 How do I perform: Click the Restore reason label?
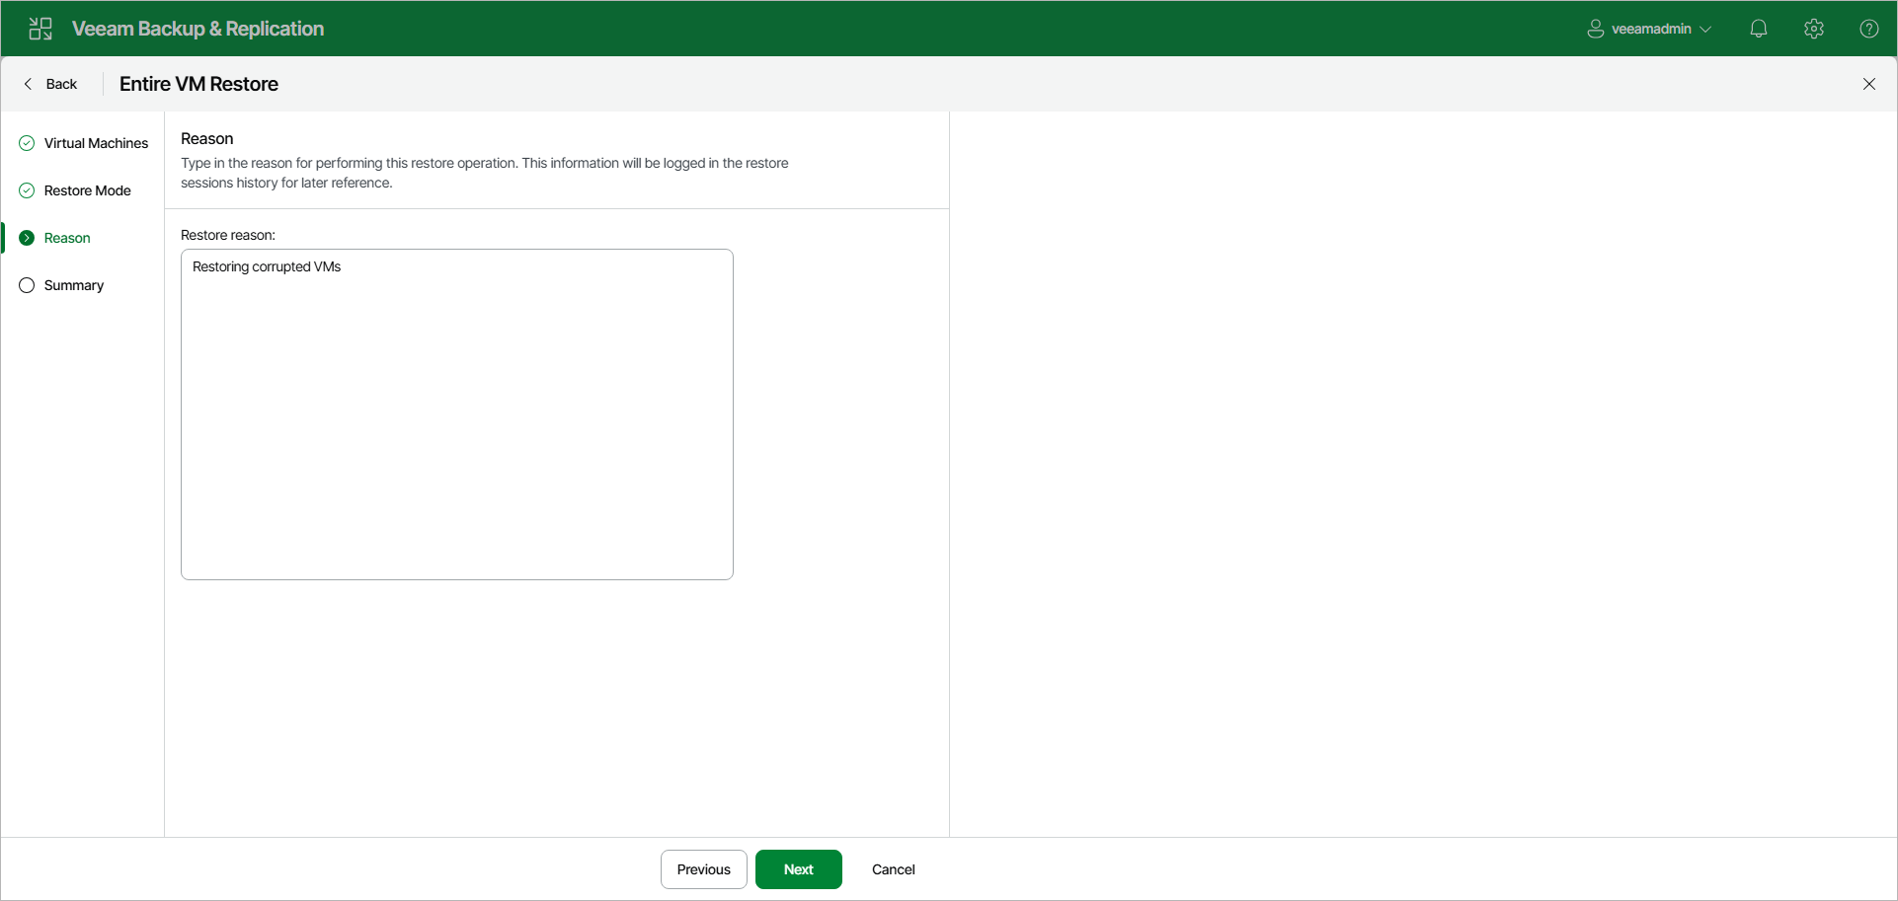[228, 235]
